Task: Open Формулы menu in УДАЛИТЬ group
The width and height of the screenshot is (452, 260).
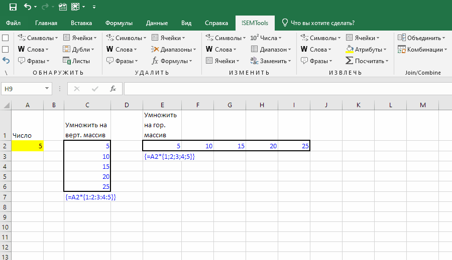Action: point(172,61)
